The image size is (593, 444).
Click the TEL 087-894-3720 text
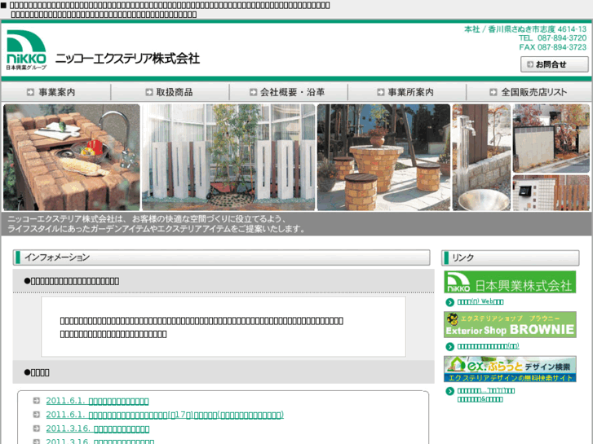tap(552, 37)
